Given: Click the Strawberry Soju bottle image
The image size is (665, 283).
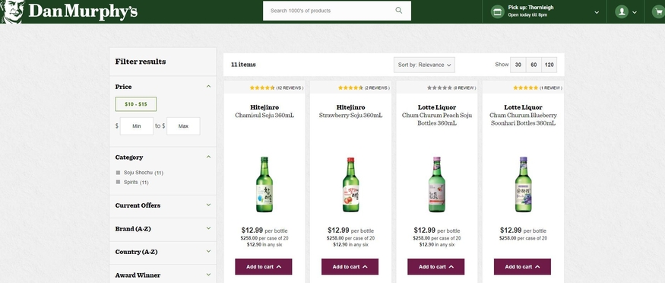Looking at the screenshot, I should (350, 185).
